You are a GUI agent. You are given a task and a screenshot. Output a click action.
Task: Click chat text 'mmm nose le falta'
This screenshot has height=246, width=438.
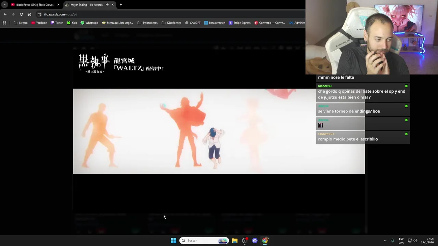click(x=336, y=77)
